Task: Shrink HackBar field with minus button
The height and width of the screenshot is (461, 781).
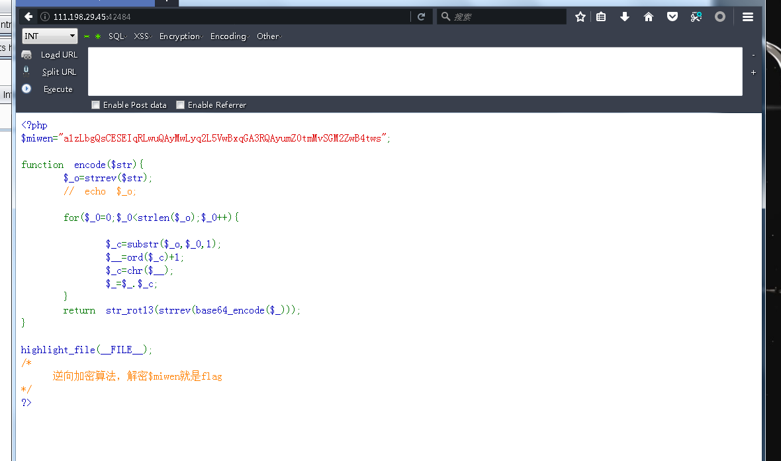Action: point(753,56)
